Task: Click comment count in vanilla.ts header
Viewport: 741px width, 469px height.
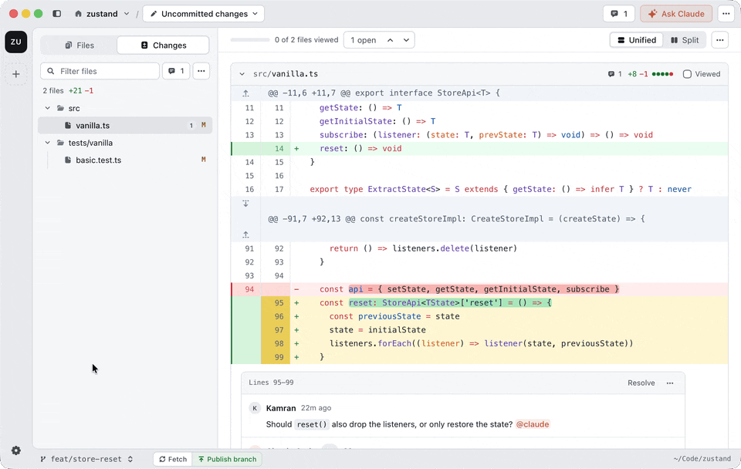Action: (x=615, y=74)
